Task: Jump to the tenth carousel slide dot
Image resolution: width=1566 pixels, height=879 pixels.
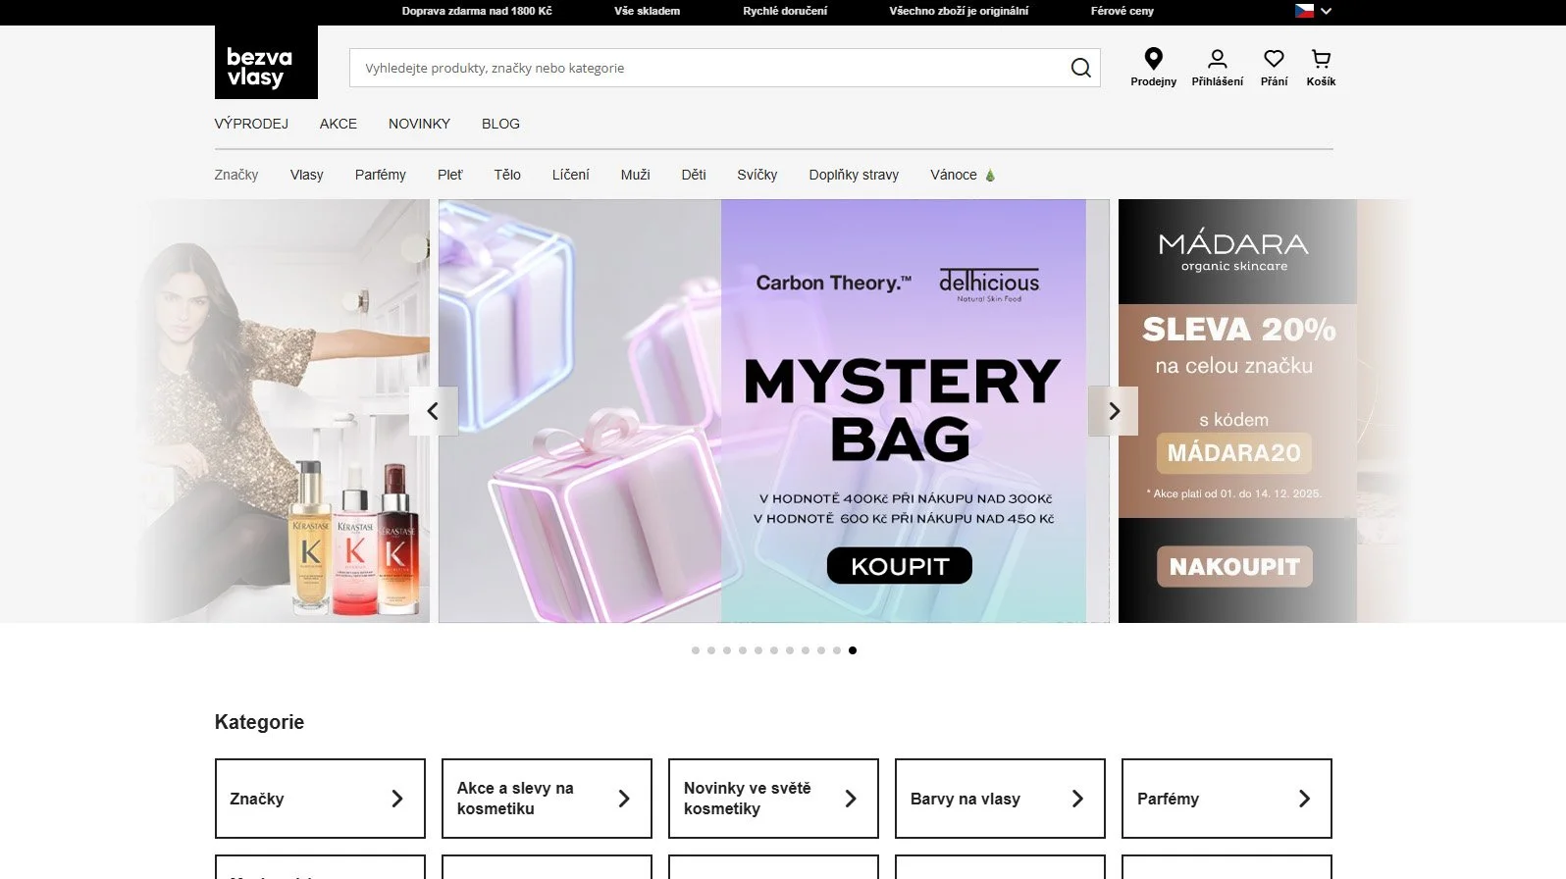Action: [837, 650]
